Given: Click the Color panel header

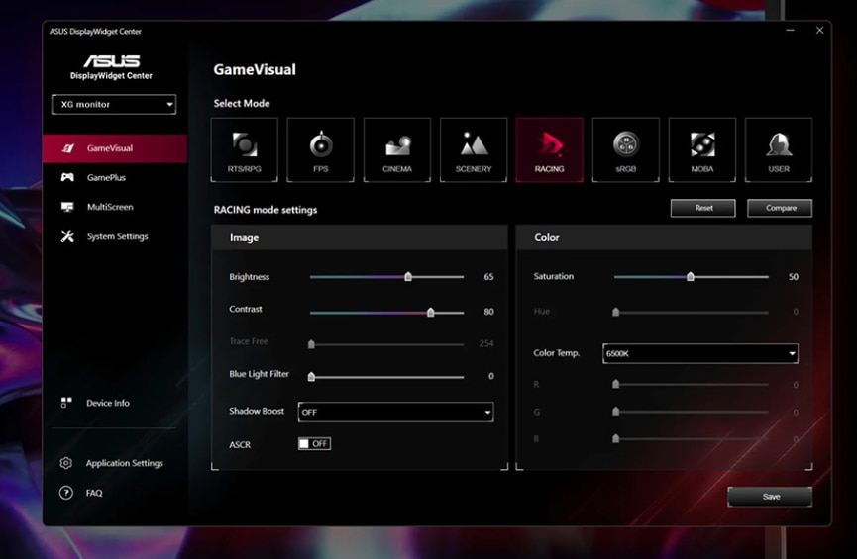Looking at the screenshot, I should click(664, 237).
